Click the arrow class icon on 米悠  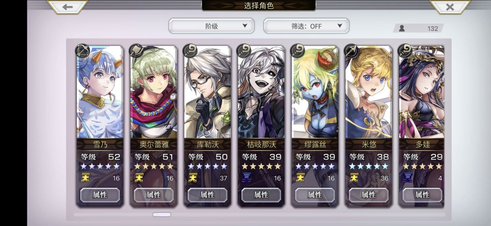pos(351,51)
